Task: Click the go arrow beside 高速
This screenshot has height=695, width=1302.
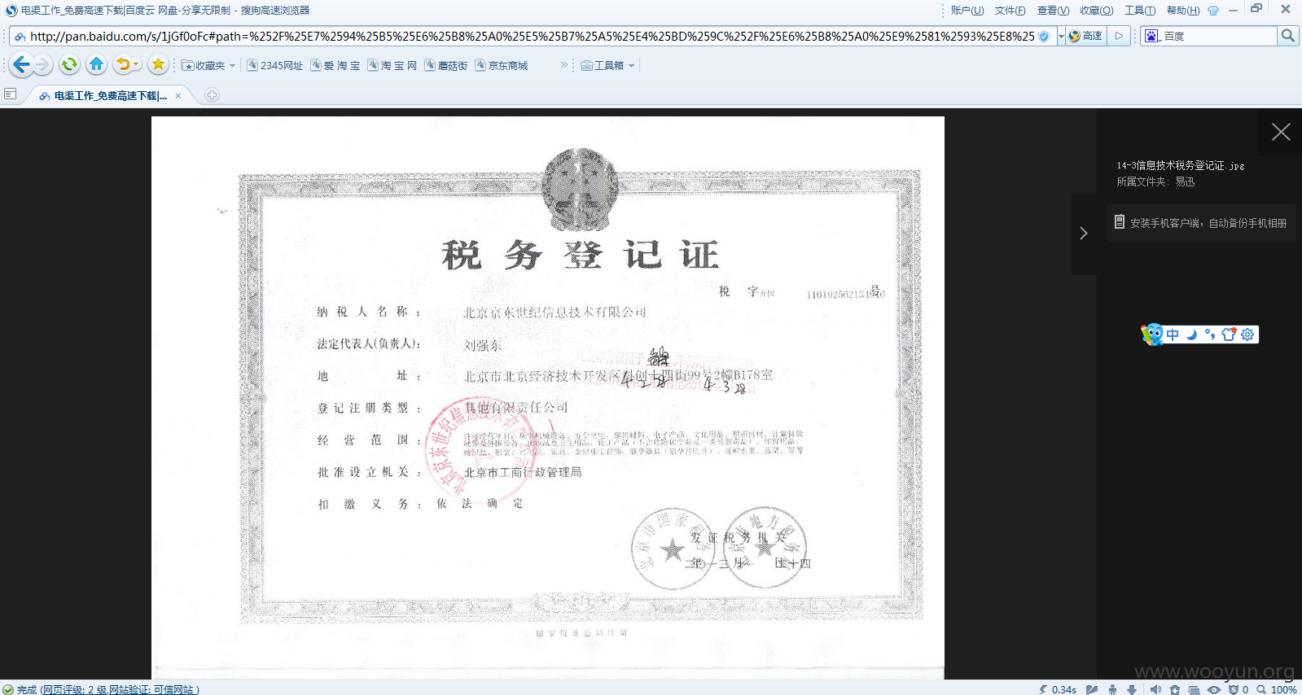Action: (x=1120, y=36)
